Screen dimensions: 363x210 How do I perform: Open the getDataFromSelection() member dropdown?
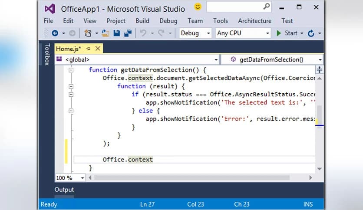tap(272, 60)
